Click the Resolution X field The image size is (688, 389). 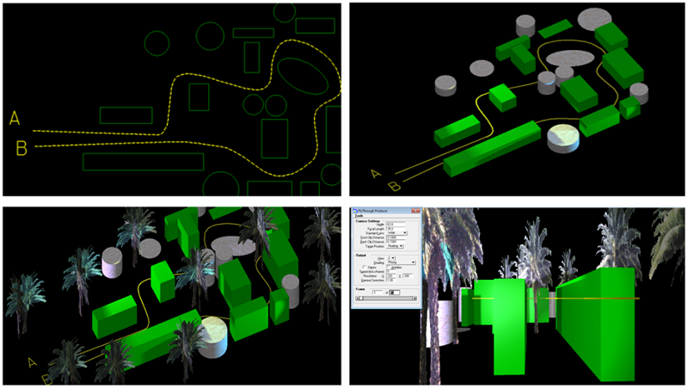point(390,275)
